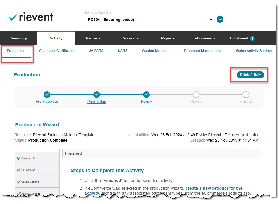Click the Production Complete status text

(x=48, y=140)
